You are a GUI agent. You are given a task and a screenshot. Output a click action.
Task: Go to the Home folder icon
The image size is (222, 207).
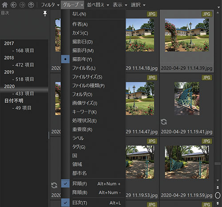pyautogui.click(x=5, y=5)
